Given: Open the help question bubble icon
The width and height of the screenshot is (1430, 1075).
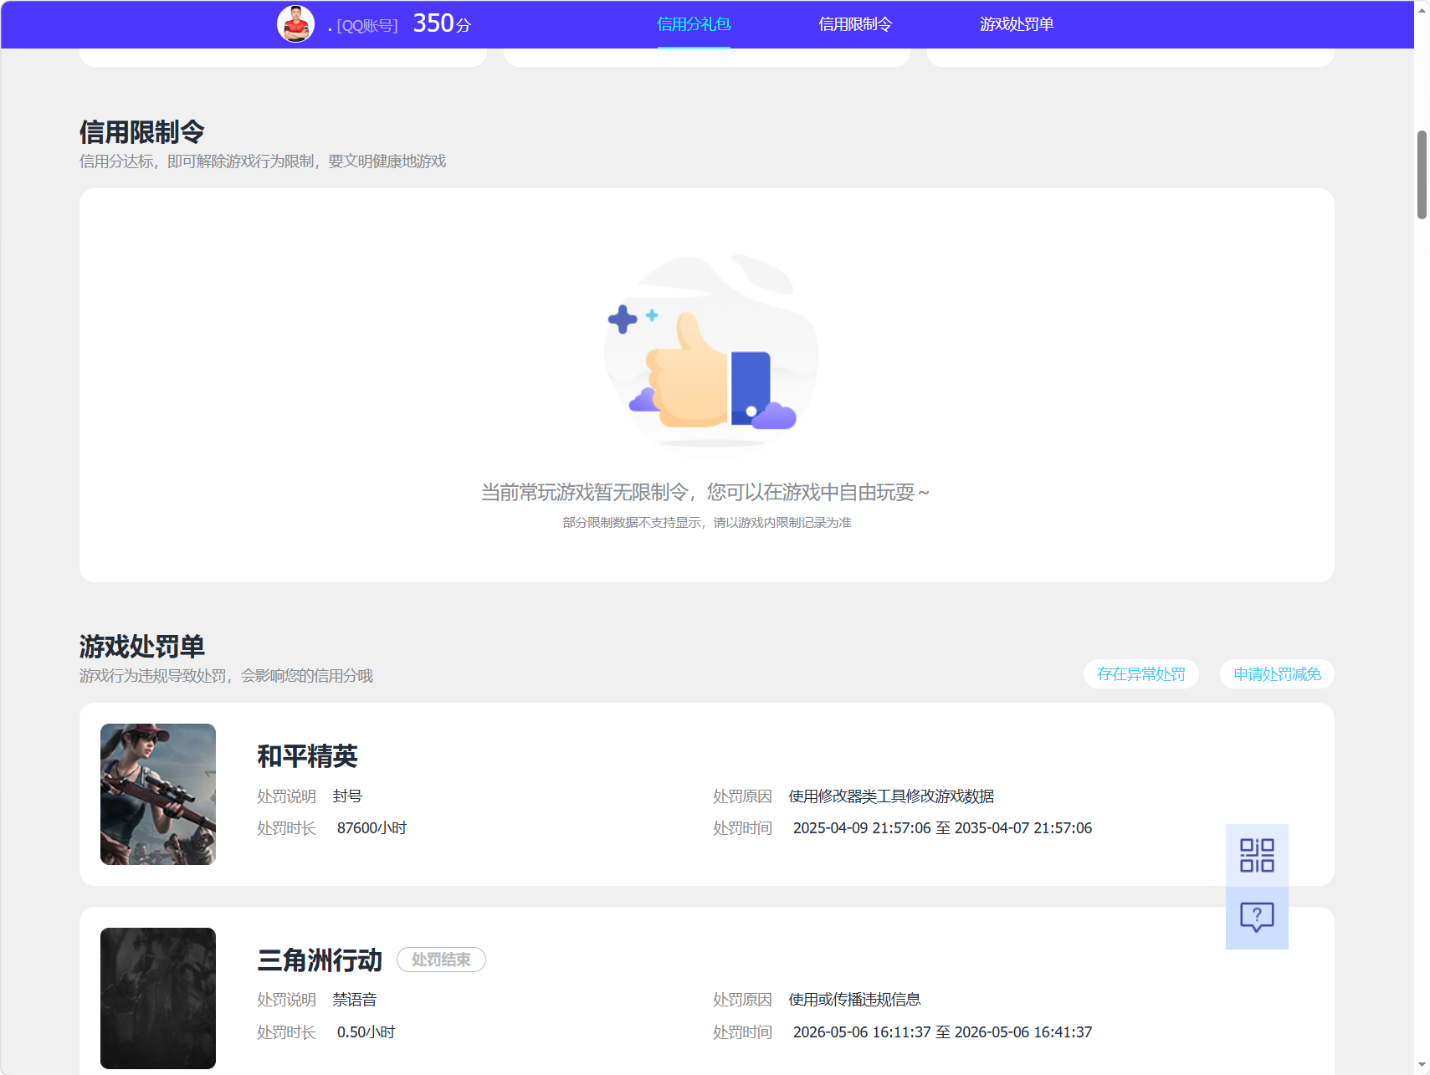Looking at the screenshot, I should (x=1257, y=918).
